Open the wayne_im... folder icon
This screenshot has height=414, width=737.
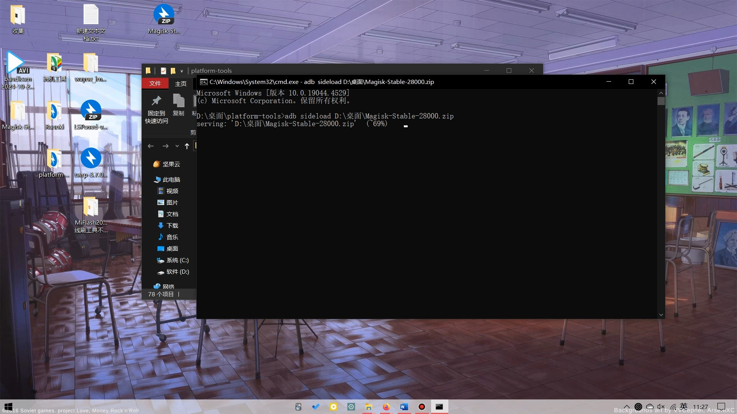click(x=91, y=67)
